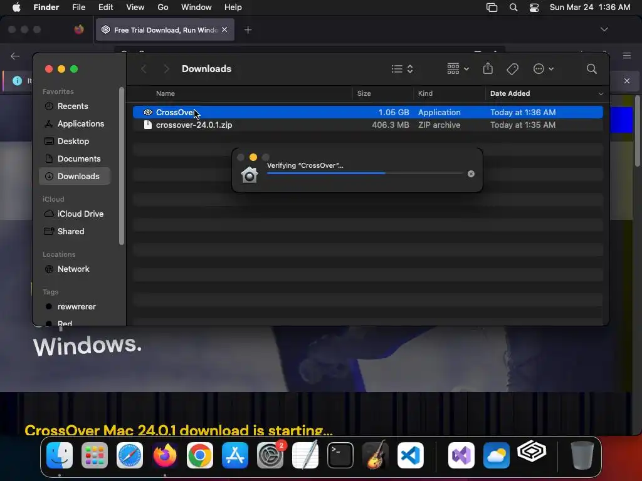
Task: Open Launchpad from the Dock
Action: tap(95, 455)
